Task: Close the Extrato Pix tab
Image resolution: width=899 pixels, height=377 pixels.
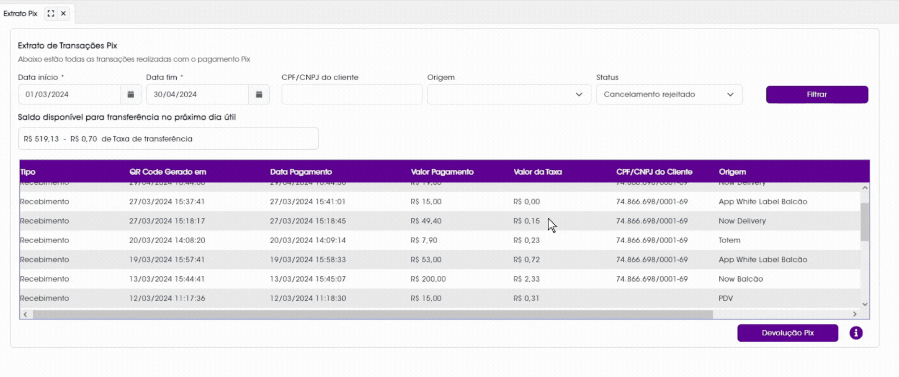Action: pyautogui.click(x=63, y=13)
